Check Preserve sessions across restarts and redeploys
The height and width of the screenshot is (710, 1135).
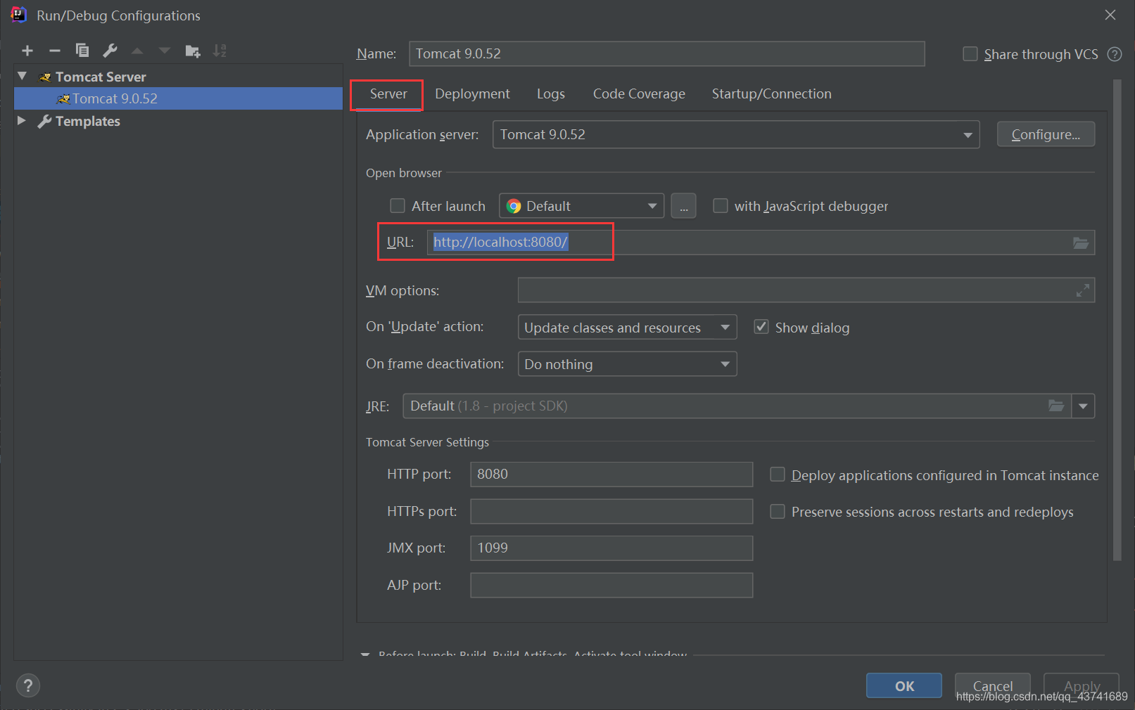tap(778, 511)
